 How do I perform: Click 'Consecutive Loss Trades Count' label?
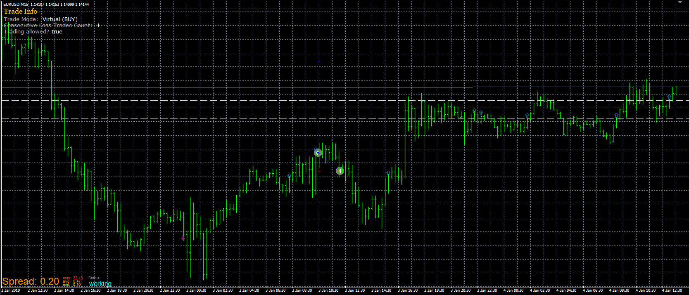pos(48,25)
